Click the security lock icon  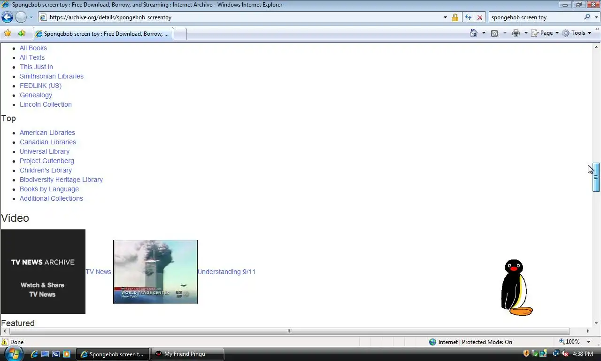pos(455,17)
